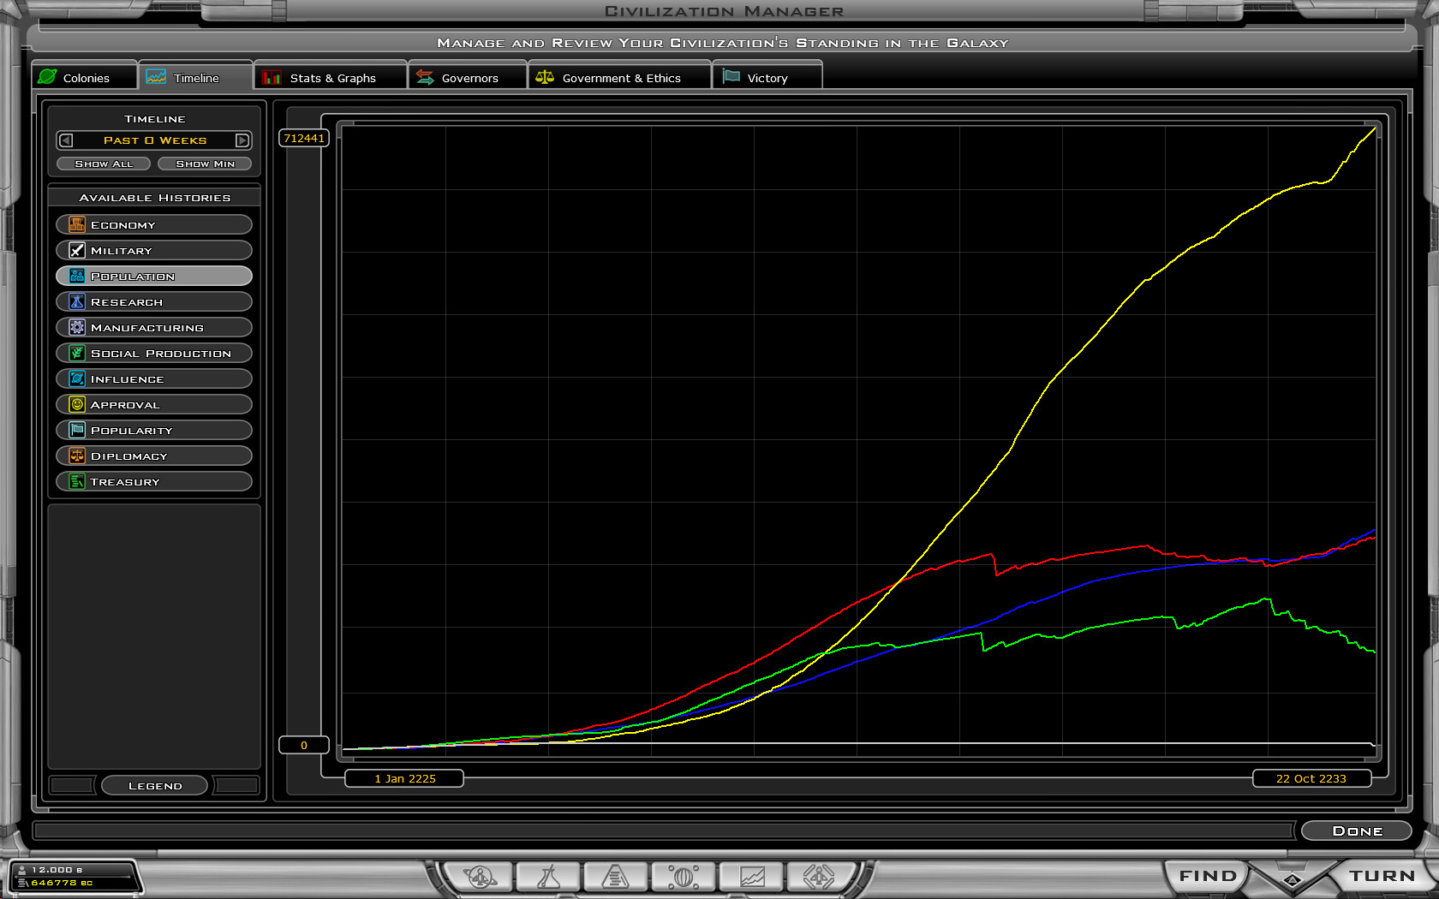Click the treasury credits readout at bottom left
Image resolution: width=1439 pixels, height=899 pixels.
62,883
